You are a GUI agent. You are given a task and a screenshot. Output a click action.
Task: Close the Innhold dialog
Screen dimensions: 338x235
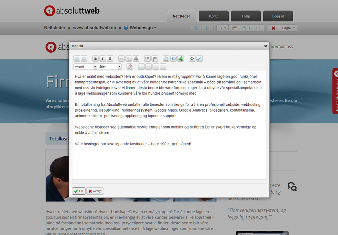[266, 46]
